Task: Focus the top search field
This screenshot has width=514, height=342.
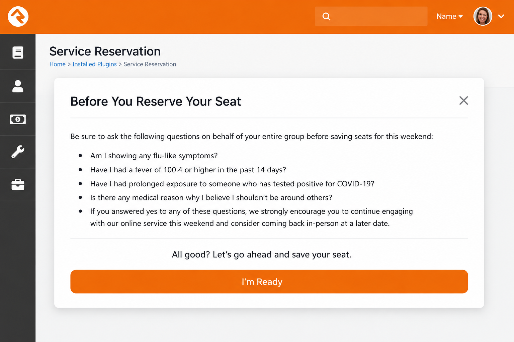Action: click(371, 16)
